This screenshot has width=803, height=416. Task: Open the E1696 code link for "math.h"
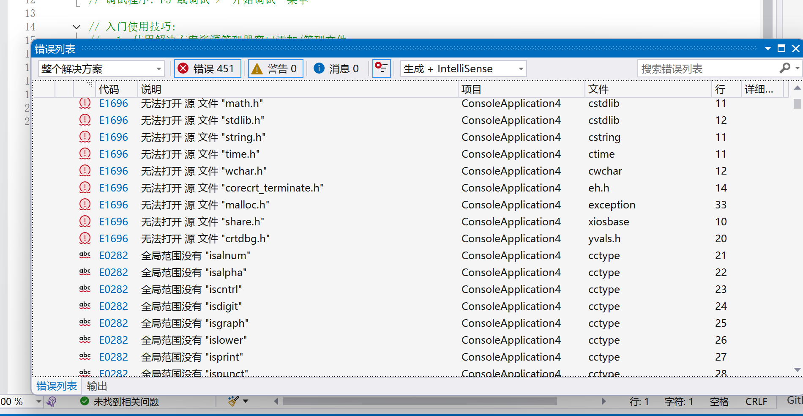[x=113, y=104]
